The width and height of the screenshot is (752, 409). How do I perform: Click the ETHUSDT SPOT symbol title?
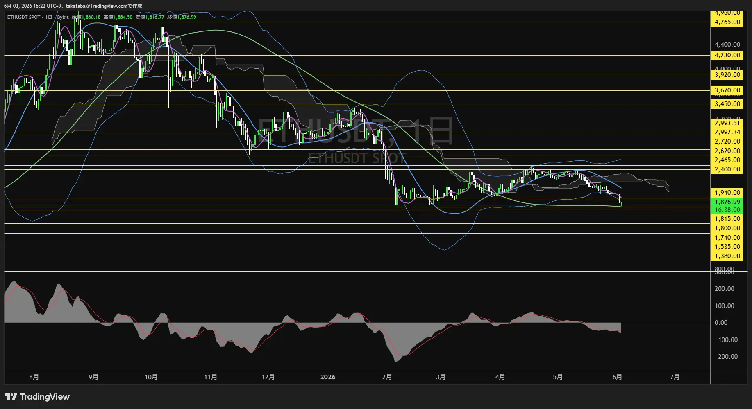click(x=24, y=17)
